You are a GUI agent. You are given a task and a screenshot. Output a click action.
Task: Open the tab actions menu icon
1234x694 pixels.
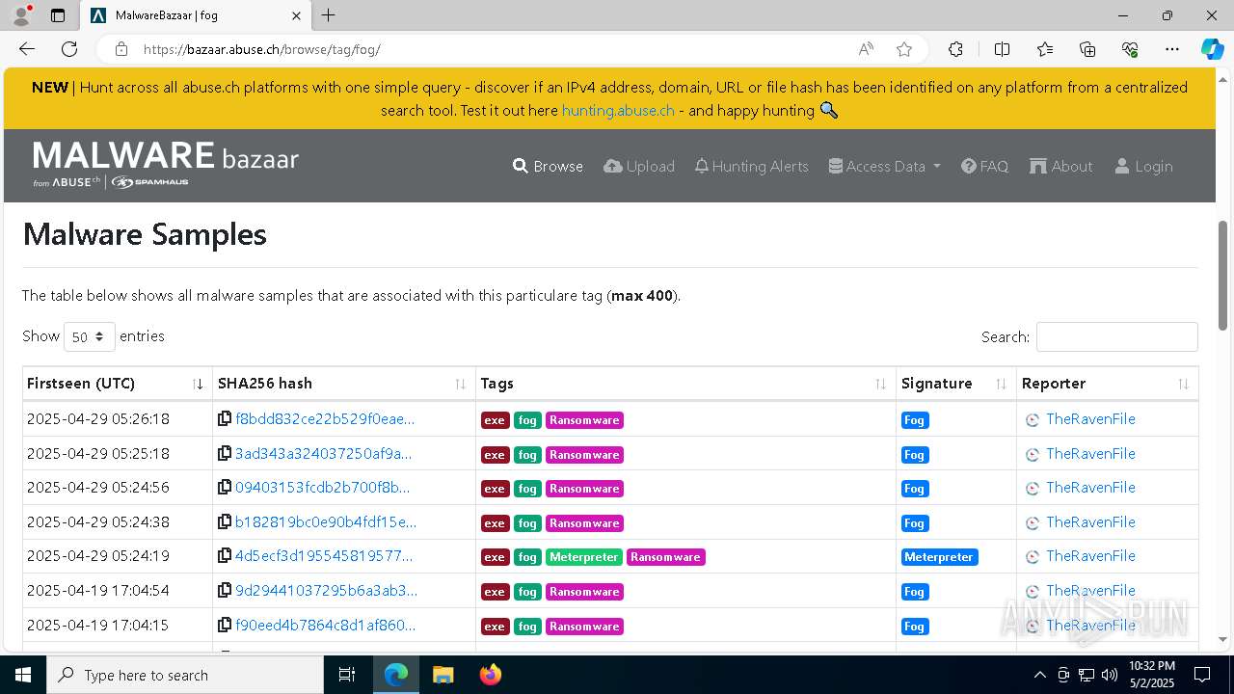[58, 15]
